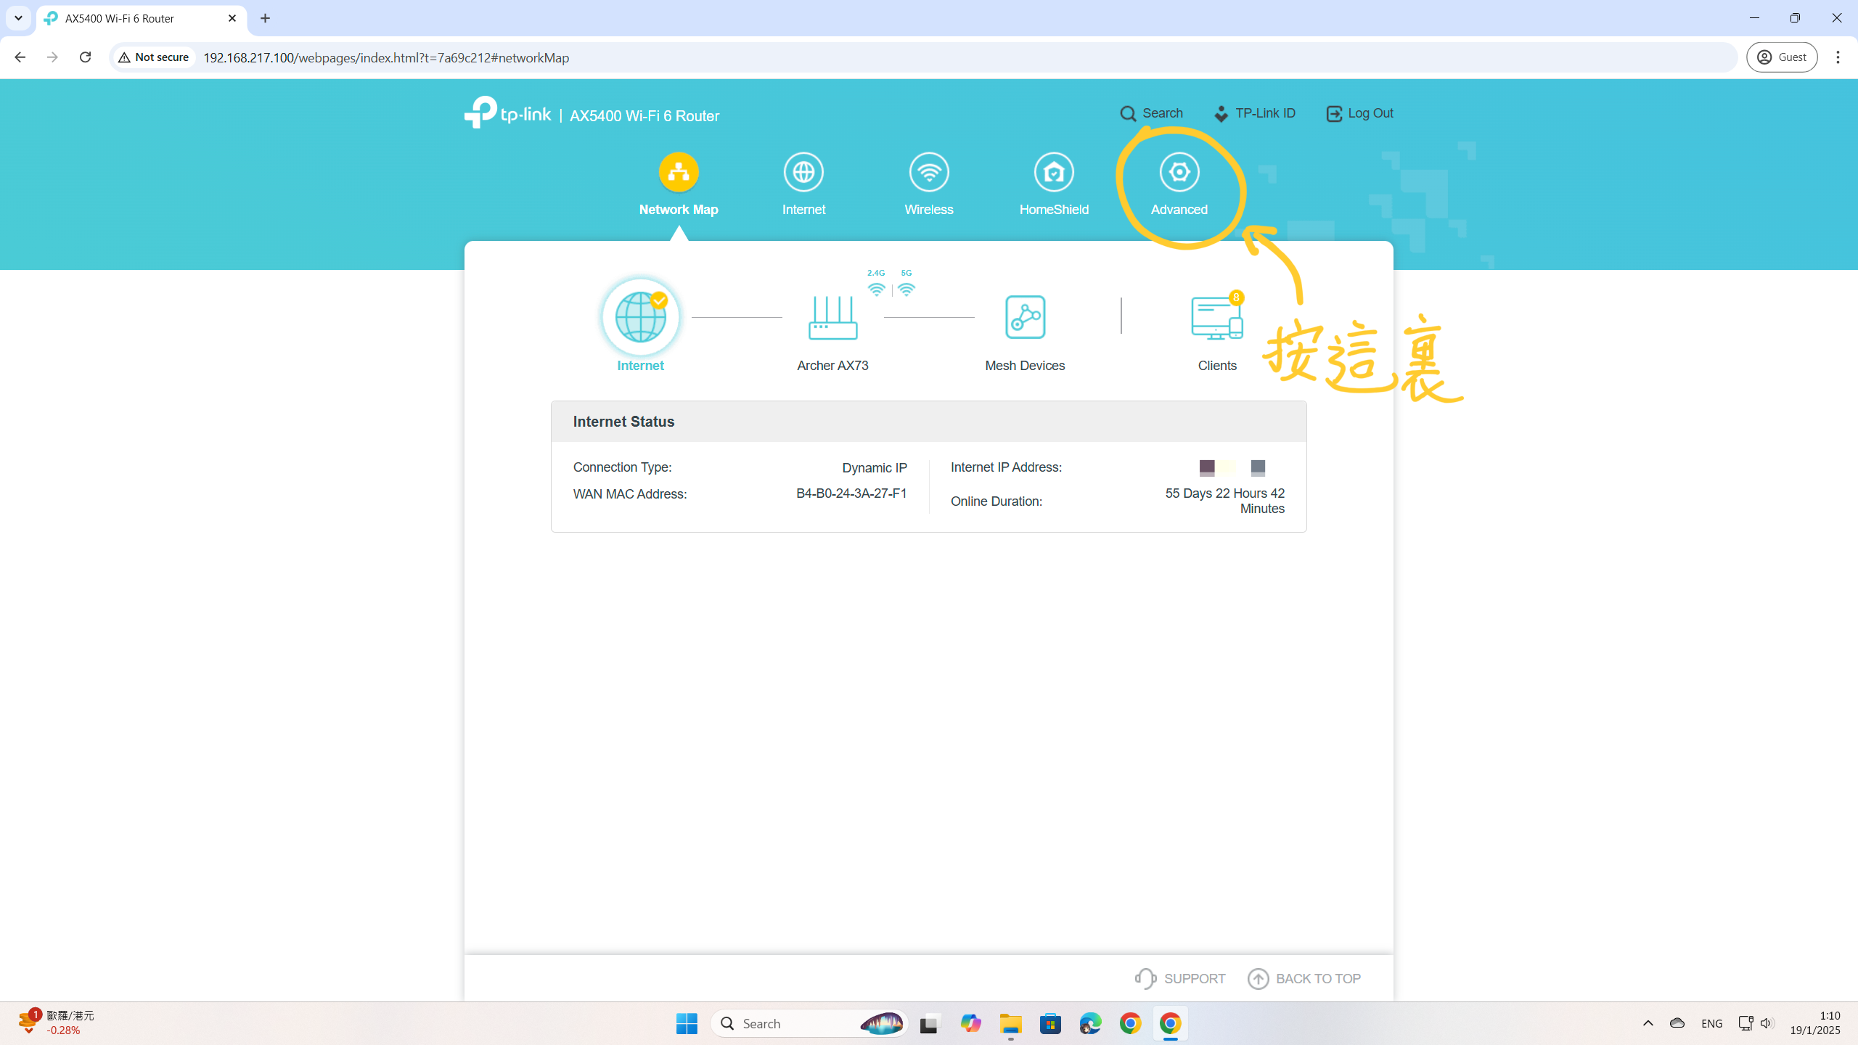Open File Explorer from taskbar
The image size is (1858, 1045).
pyautogui.click(x=1010, y=1023)
